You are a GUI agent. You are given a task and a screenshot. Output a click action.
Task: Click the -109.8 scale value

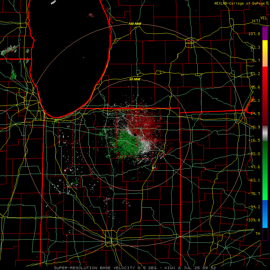(253, 220)
